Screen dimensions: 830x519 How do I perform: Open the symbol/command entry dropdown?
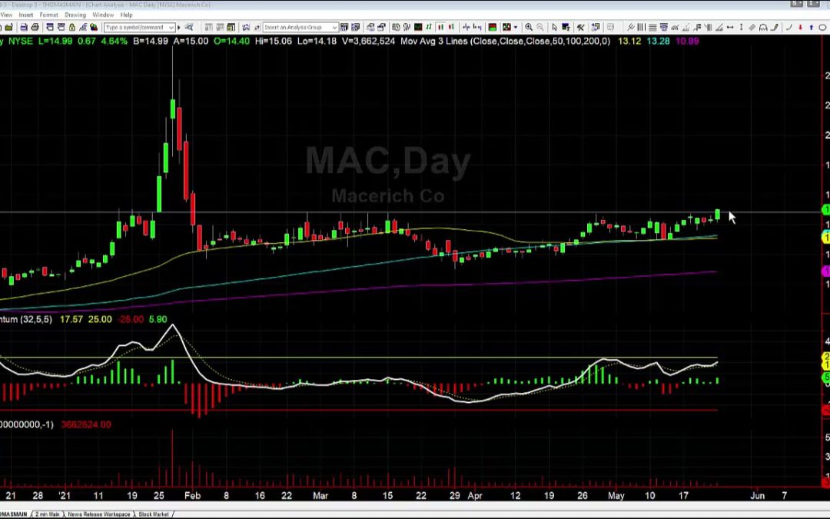pyautogui.click(x=171, y=26)
